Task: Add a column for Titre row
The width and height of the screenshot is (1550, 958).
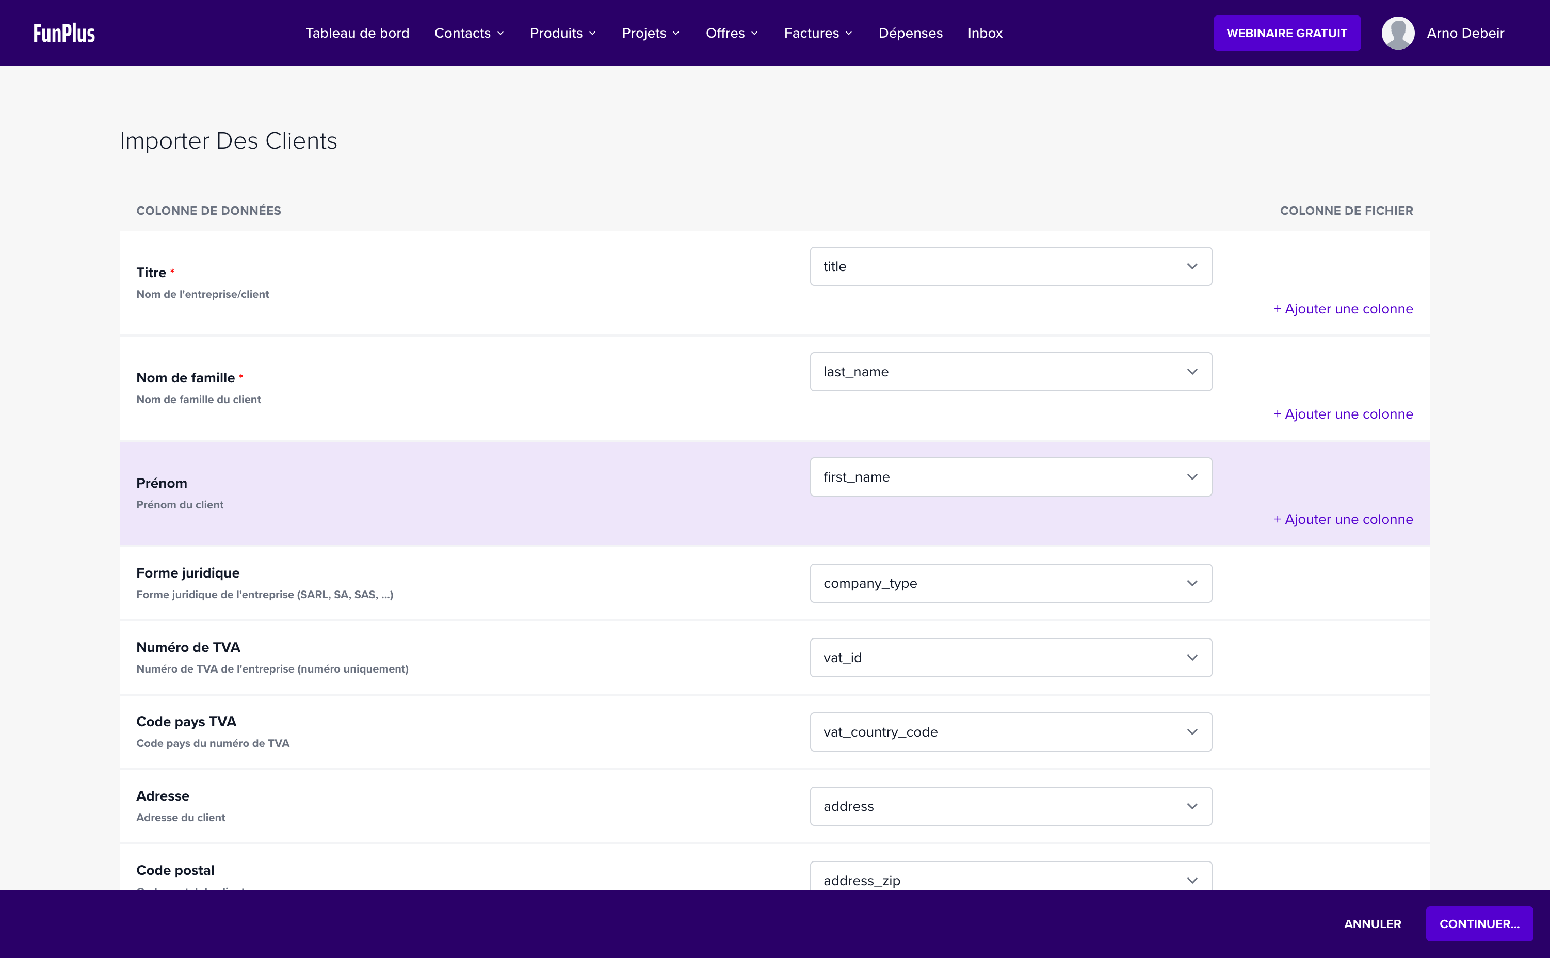Action: (x=1343, y=309)
